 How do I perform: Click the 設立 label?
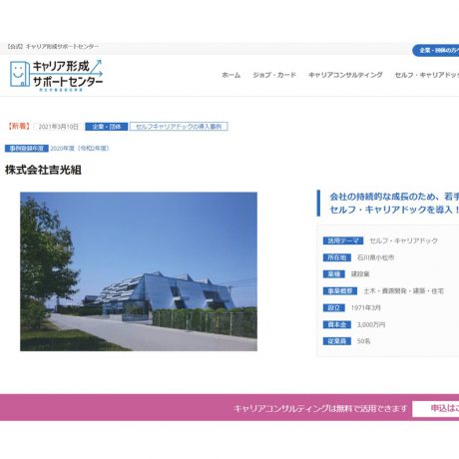334,308
